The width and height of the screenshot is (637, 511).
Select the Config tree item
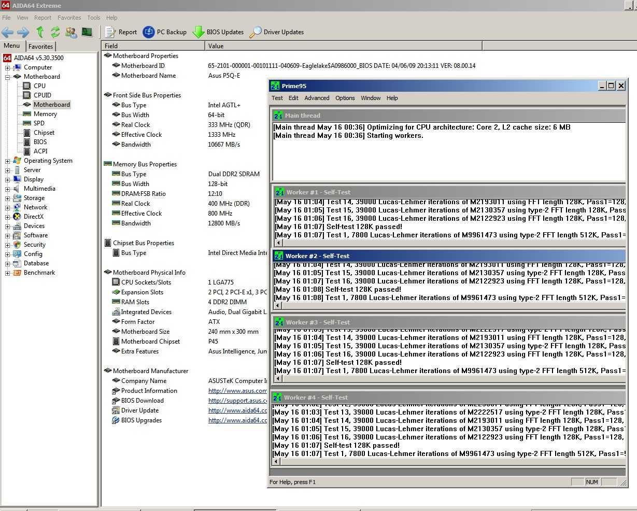click(x=33, y=254)
